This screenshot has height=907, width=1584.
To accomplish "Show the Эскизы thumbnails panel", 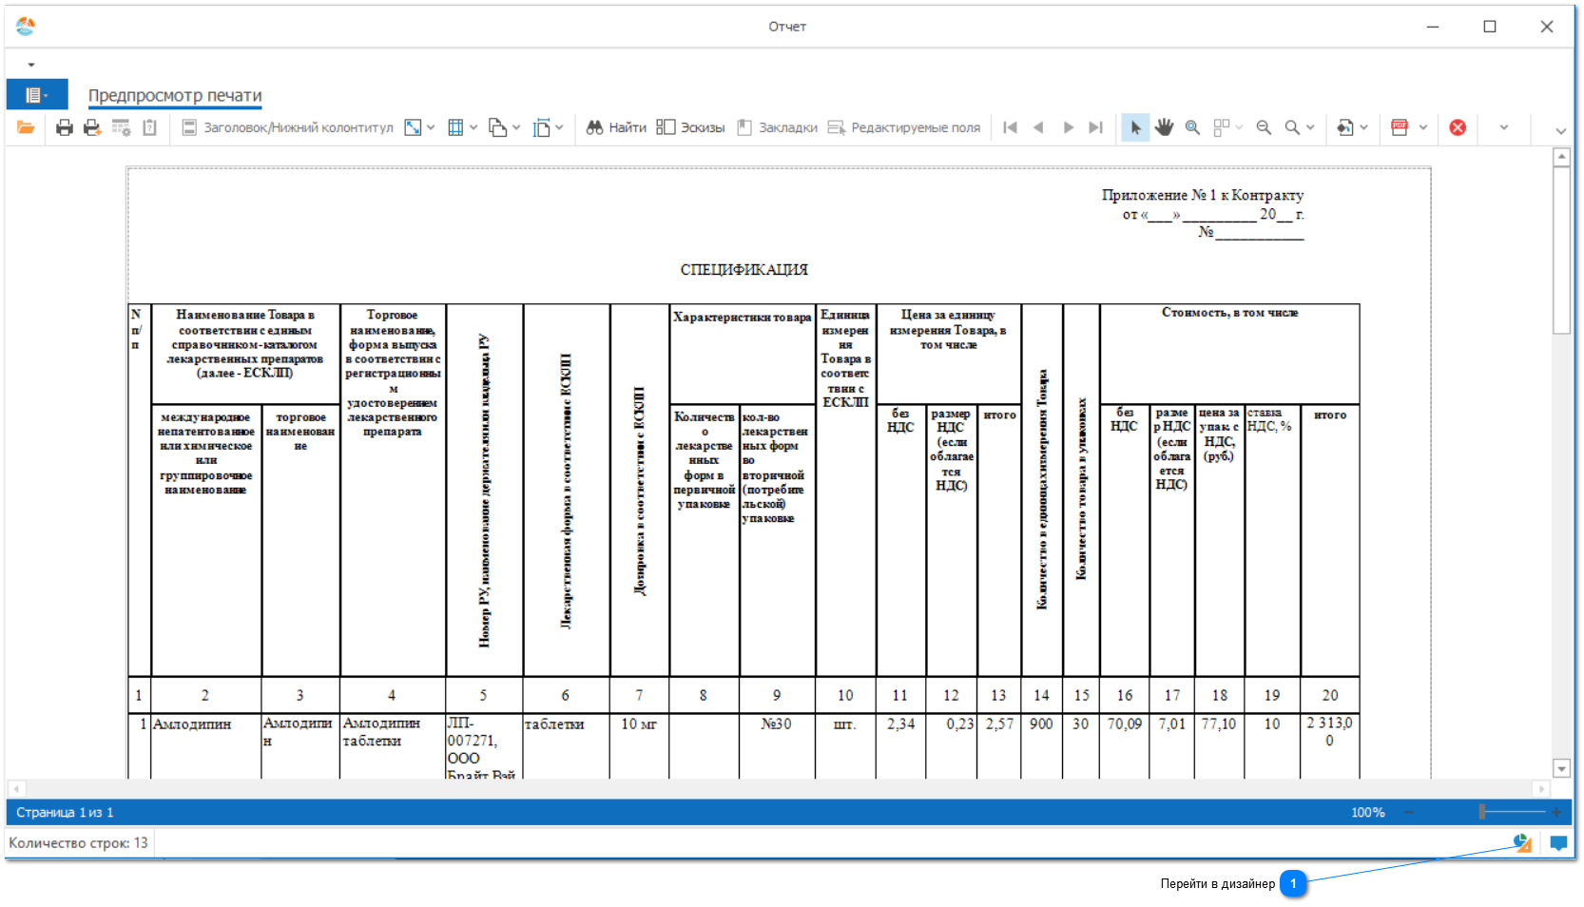I will 690,127.
